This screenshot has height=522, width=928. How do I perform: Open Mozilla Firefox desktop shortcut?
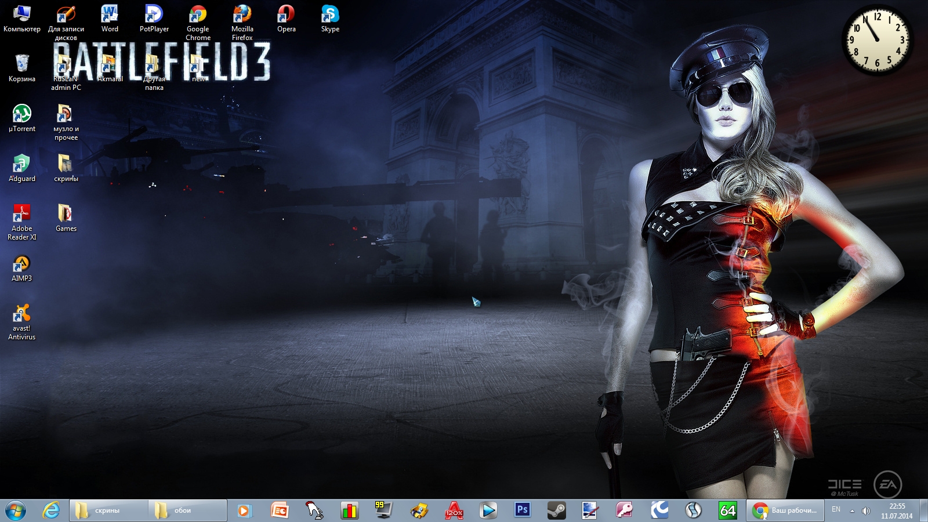click(242, 22)
